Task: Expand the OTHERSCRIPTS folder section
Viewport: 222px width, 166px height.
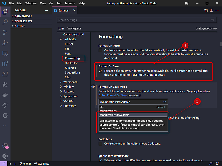Action: click(x=23, y=21)
